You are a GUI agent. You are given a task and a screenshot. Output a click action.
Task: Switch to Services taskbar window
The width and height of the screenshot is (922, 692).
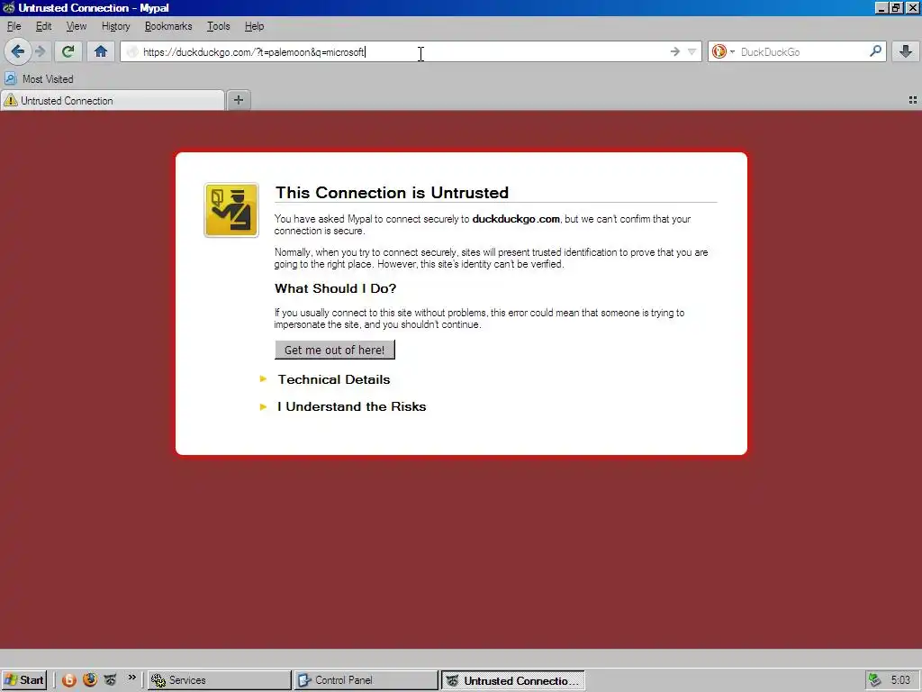pos(219,679)
